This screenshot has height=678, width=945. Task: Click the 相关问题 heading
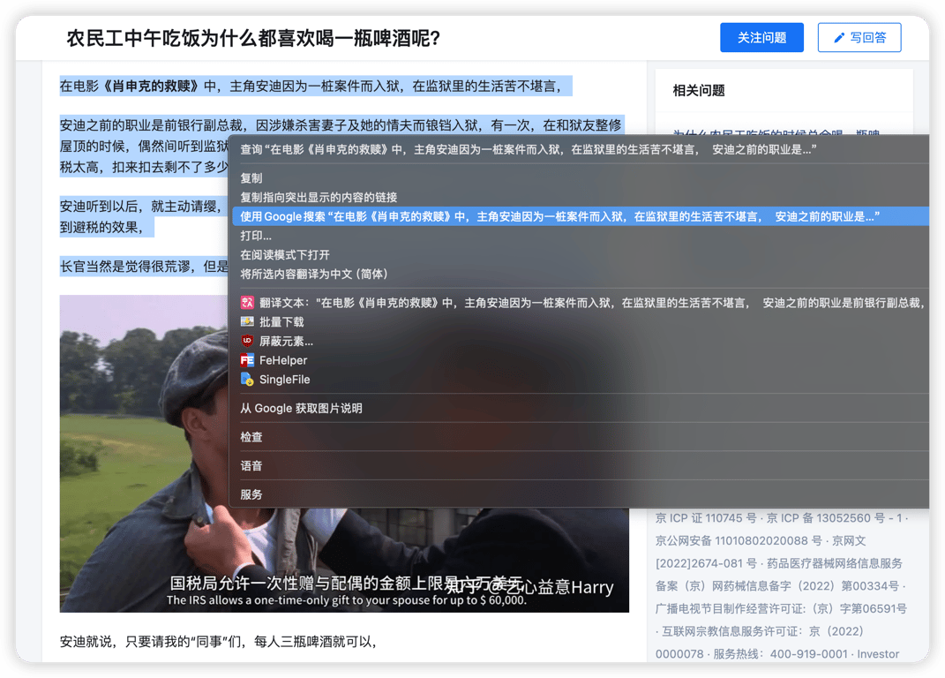699,90
